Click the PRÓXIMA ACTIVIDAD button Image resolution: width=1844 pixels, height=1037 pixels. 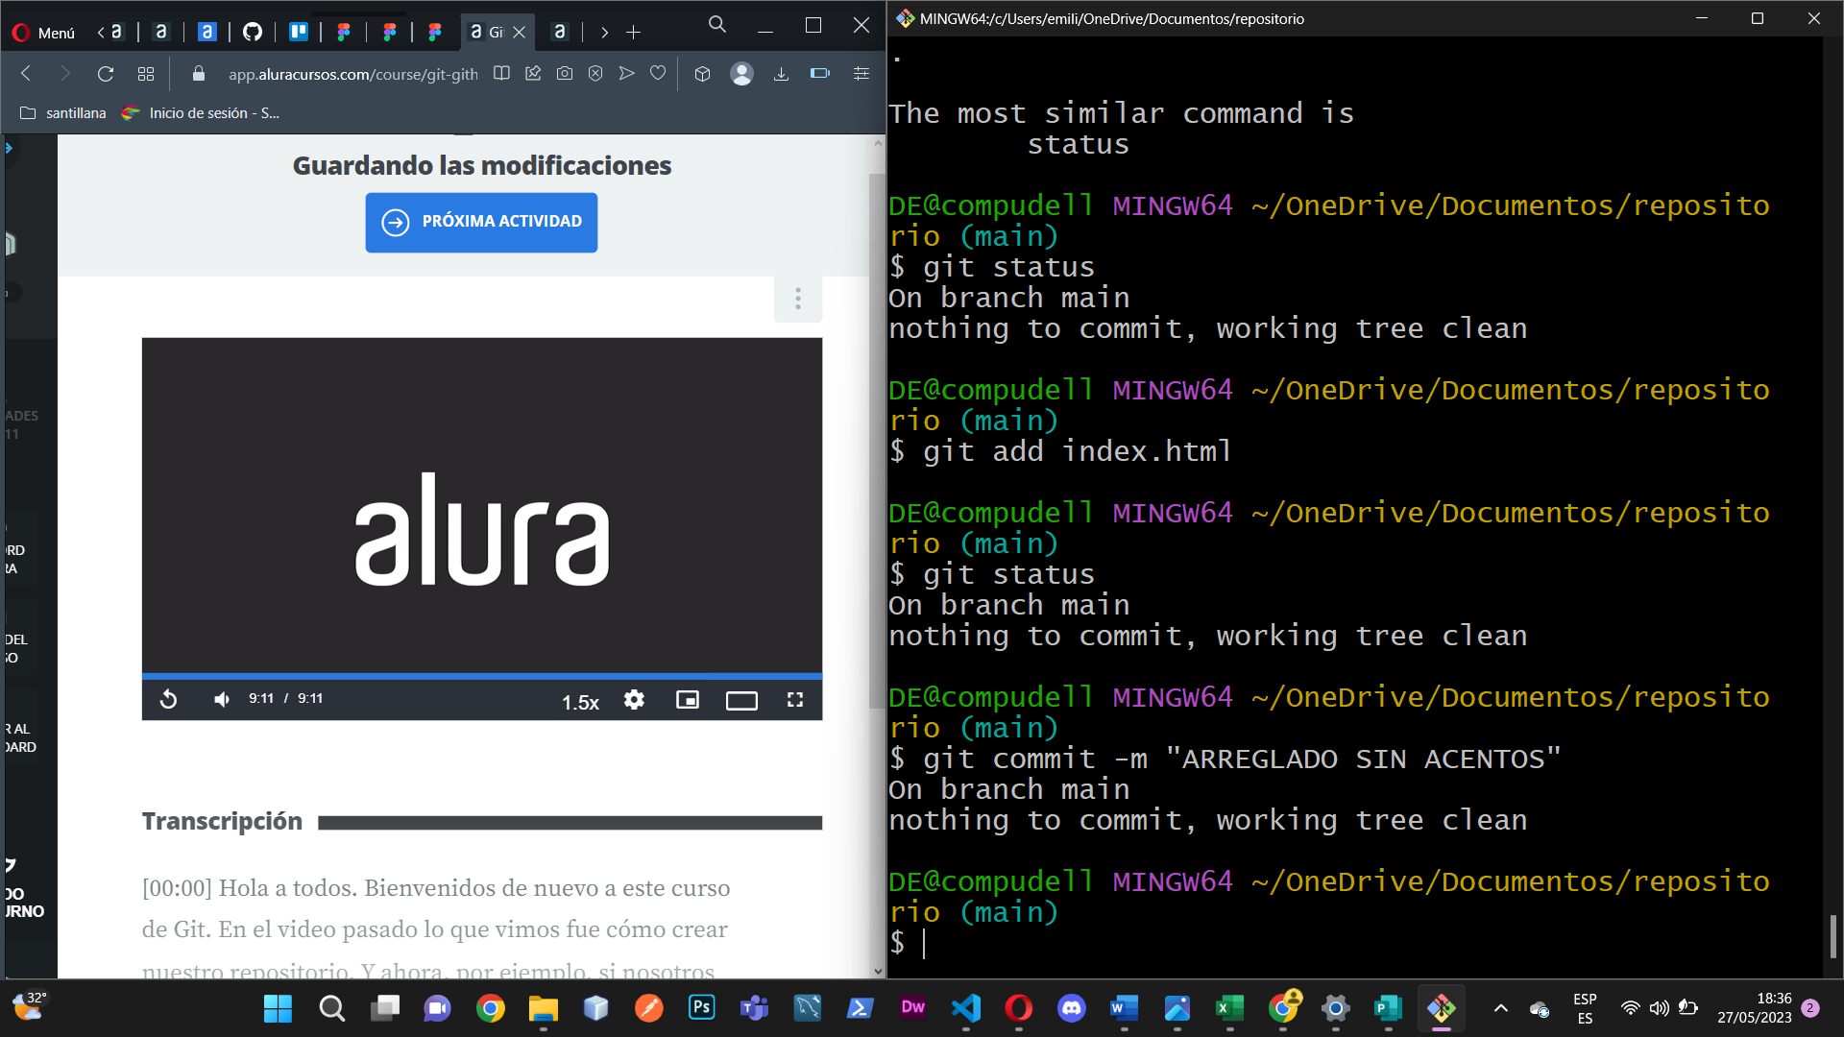pyautogui.click(x=481, y=220)
